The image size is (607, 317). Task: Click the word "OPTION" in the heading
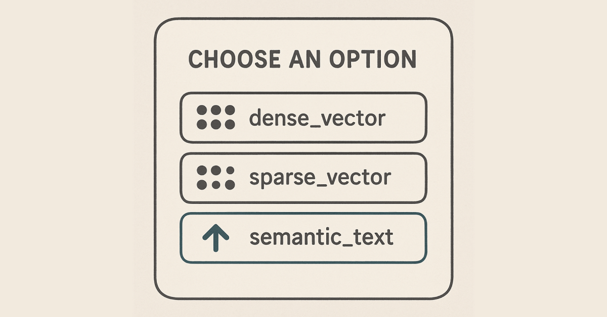377,60
